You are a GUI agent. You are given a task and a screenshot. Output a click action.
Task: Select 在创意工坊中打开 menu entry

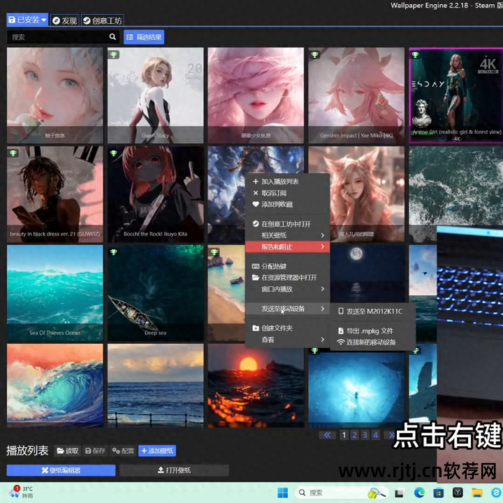click(287, 224)
